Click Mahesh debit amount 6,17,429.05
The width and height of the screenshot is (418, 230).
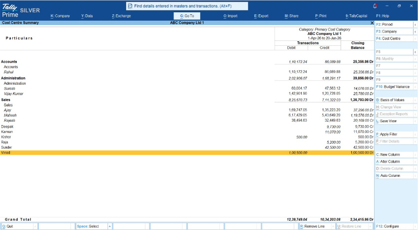click(x=298, y=115)
